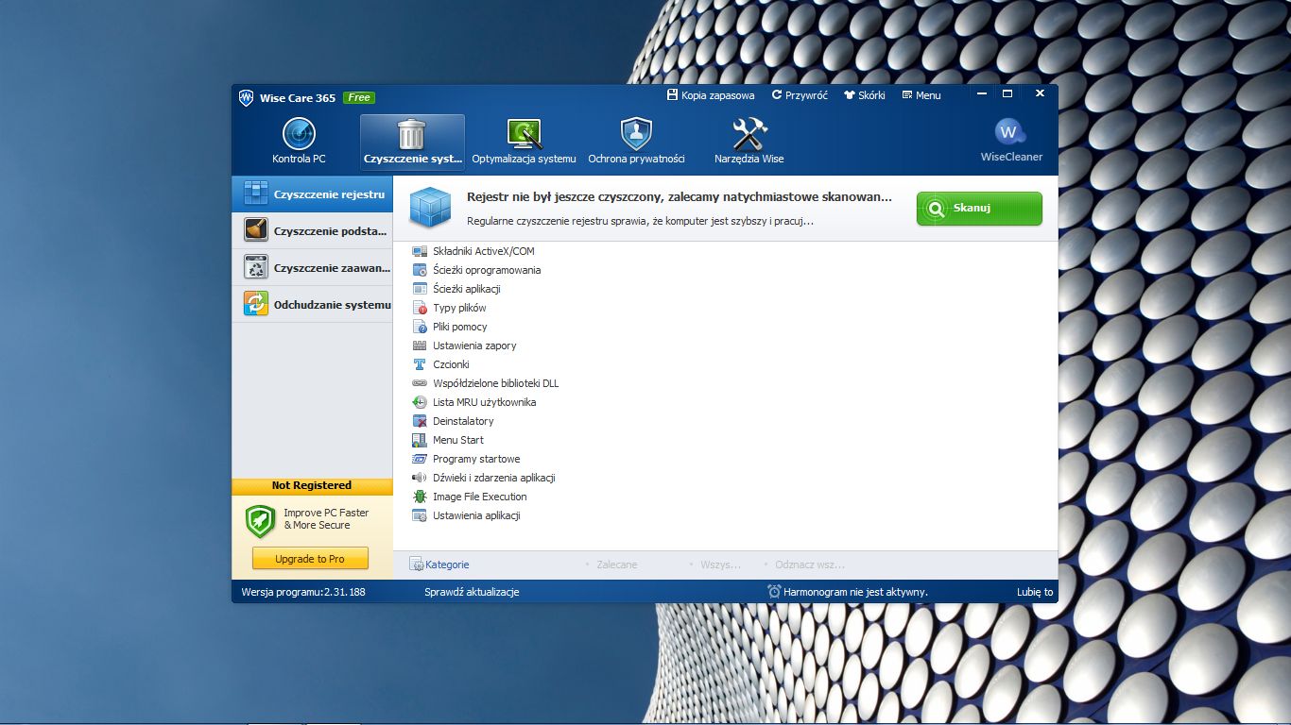Click the Harmonogram alarm clock icon

coord(775,592)
